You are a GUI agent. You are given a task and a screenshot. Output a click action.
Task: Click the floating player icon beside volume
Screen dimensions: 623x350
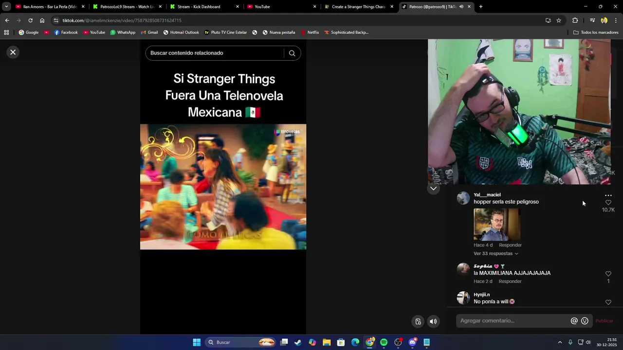tap(418, 321)
